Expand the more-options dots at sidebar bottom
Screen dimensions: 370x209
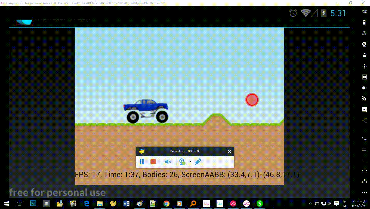pos(364,192)
